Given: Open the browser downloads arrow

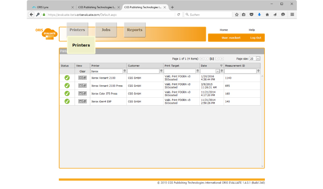Looking at the screenshot, I should 259,14.
